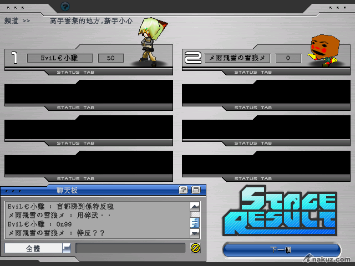The image size is (355, 266).
Task: Open STATUS TAB of bottom left slot
Action: click(75, 179)
